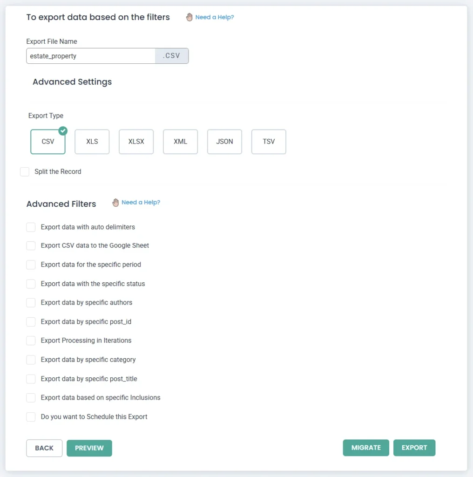Click the hand icon beside the top Help link
473x477 pixels.
189,17
